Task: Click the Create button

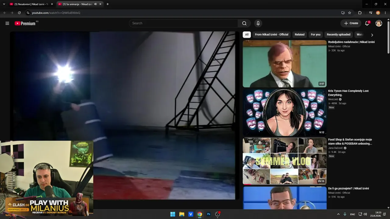Action: click(351, 23)
